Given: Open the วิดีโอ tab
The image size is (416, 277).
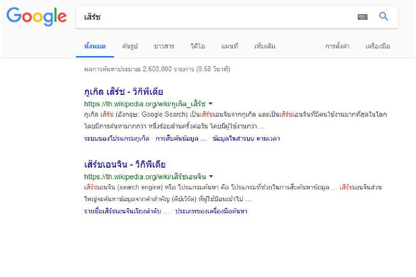Looking at the screenshot, I should [x=198, y=46].
